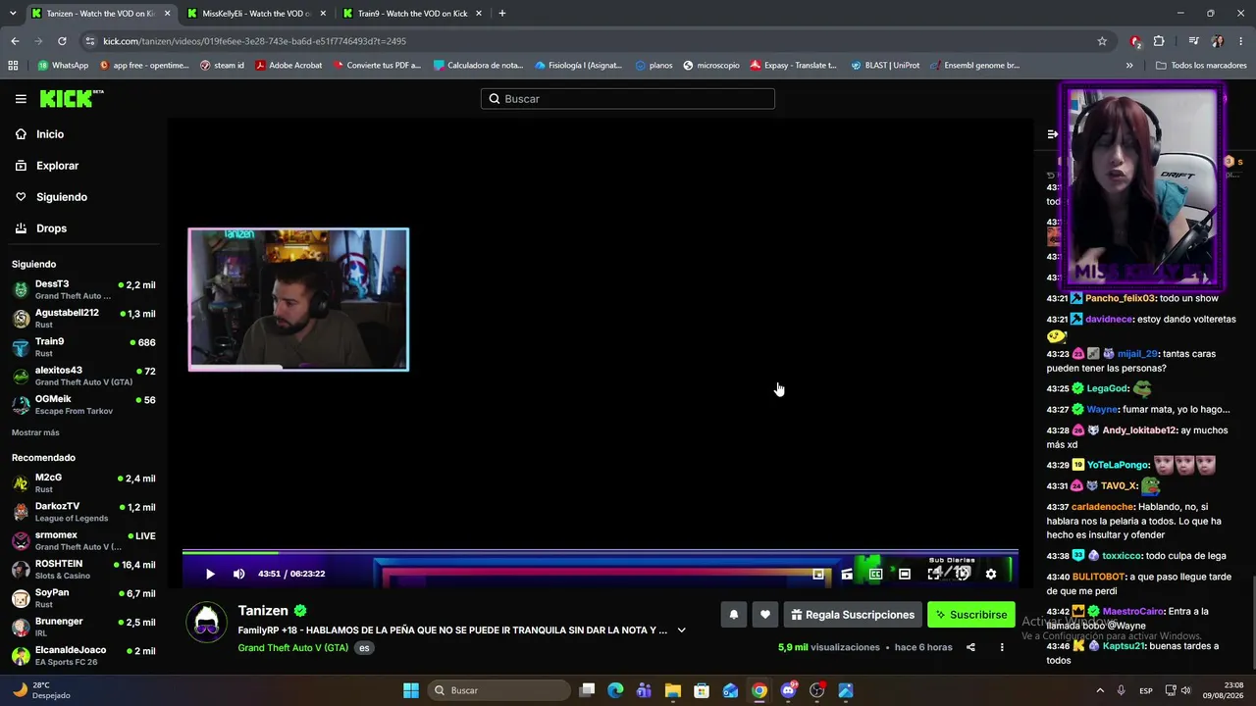Mute the video player volume
This screenshot has height=706, width=1256.
pos(238,574)
